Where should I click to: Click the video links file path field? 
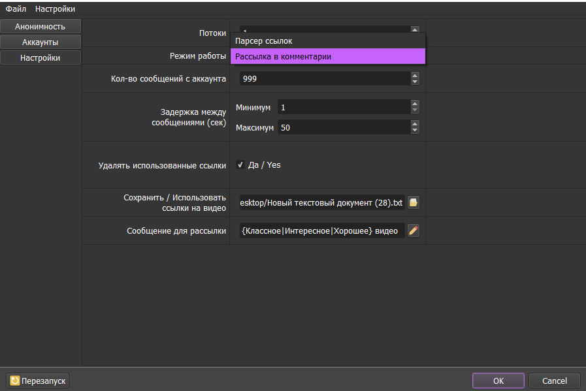[x=322, y=202]
